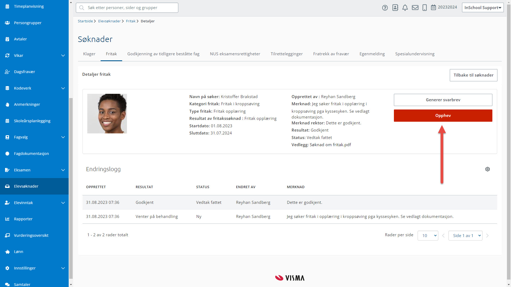Go to Elevsøknader breadcrumb link
Screen dimensions: 511x287
tap(109, 21)
